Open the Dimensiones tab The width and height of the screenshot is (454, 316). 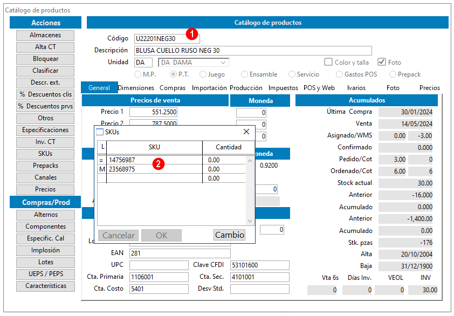pos(136,88)
